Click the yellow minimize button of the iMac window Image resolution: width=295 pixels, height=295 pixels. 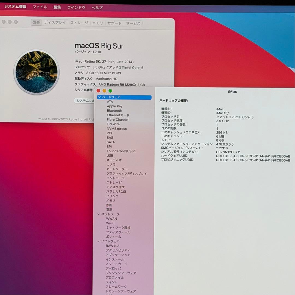click(104, 91)
